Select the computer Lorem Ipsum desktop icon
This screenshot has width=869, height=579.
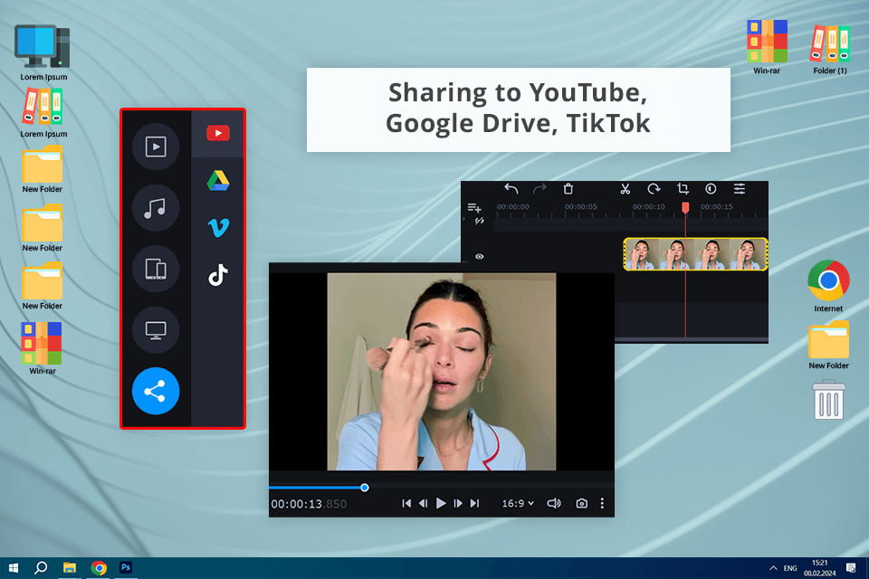coord(43,52)
